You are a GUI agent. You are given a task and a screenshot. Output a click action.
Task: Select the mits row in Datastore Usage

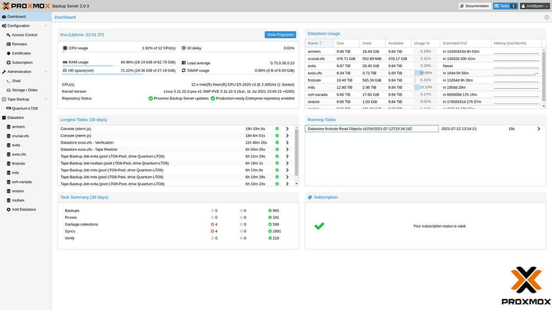tap(423, 87)
